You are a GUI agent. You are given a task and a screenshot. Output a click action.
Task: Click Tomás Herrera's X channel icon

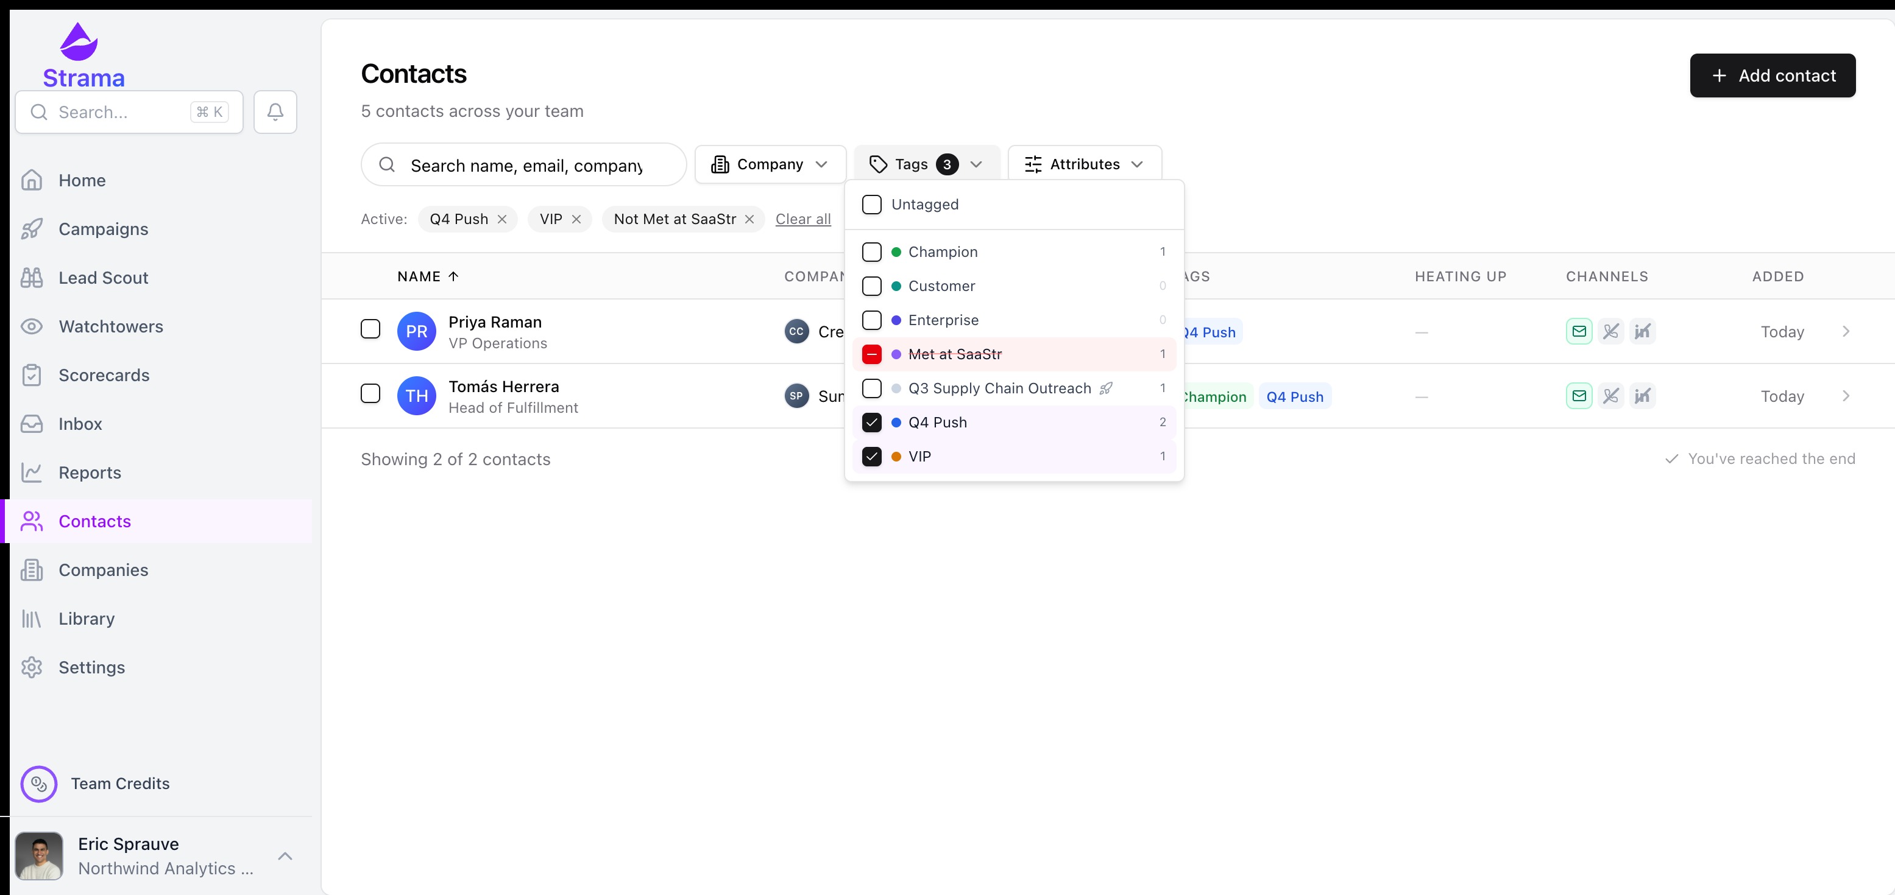tap(1610, 396)
